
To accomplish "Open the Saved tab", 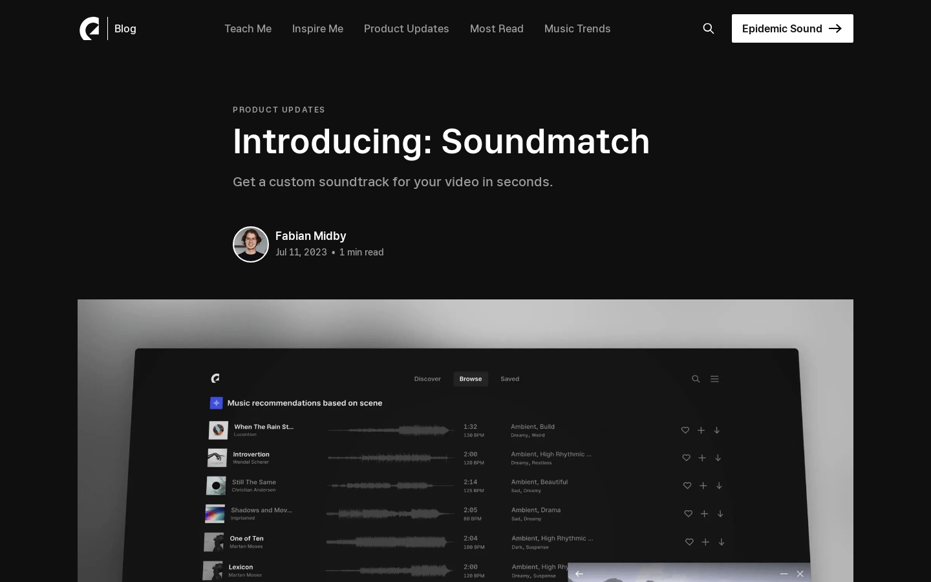I will [x=509, y=379].
